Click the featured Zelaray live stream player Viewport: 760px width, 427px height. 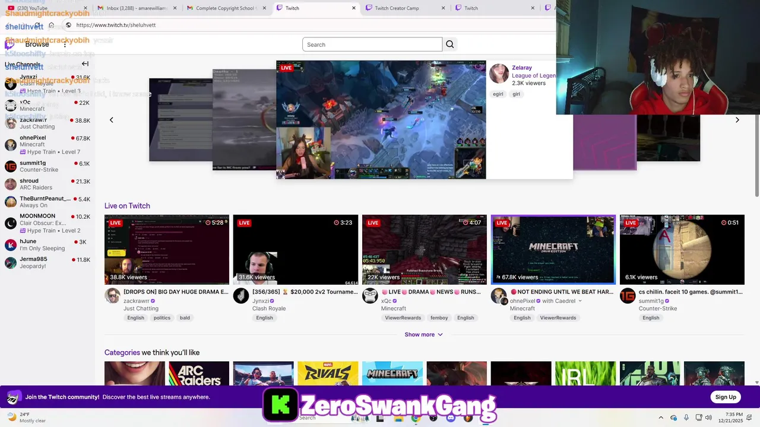click(x=381, y=120)
